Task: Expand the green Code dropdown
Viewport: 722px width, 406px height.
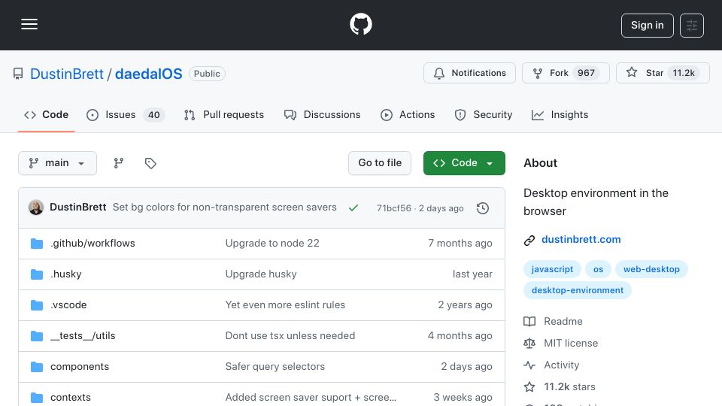Action: click(464, 163)
